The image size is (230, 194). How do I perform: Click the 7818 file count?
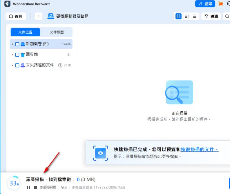click(67, 65)
